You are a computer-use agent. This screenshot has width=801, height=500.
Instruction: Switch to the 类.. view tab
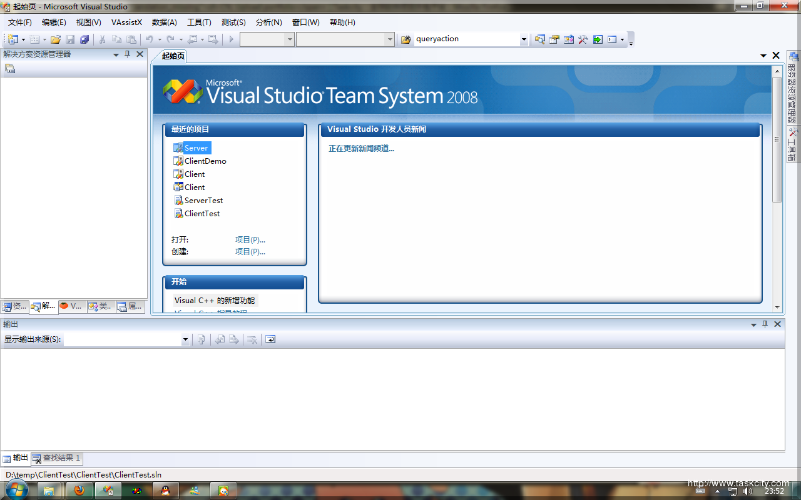[101, 306]
